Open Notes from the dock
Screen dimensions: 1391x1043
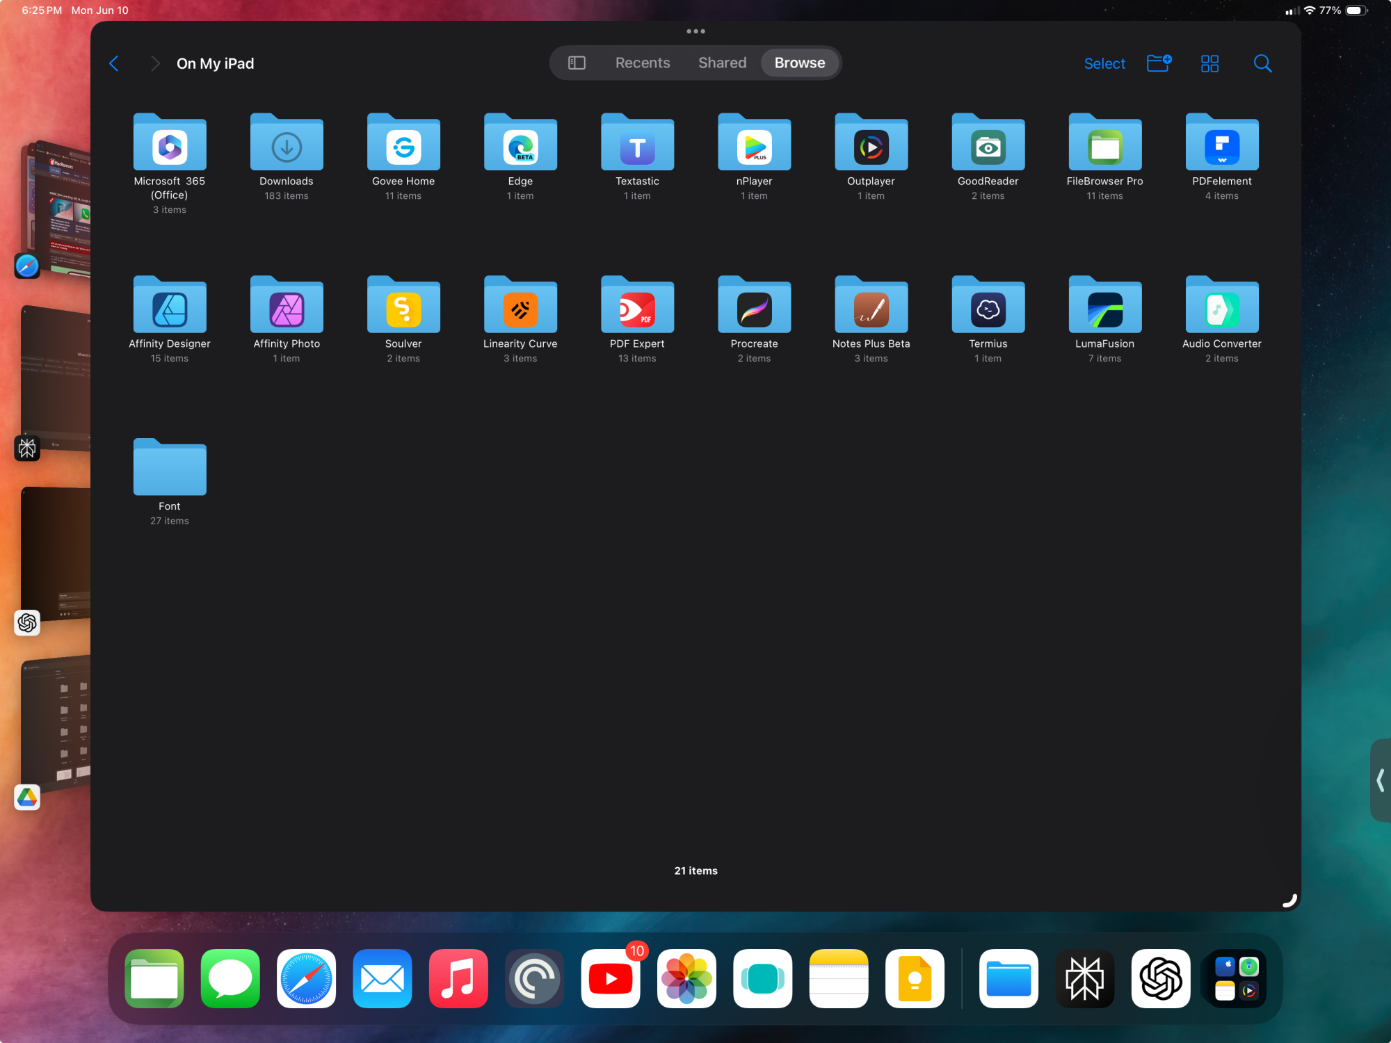(839, 979)
